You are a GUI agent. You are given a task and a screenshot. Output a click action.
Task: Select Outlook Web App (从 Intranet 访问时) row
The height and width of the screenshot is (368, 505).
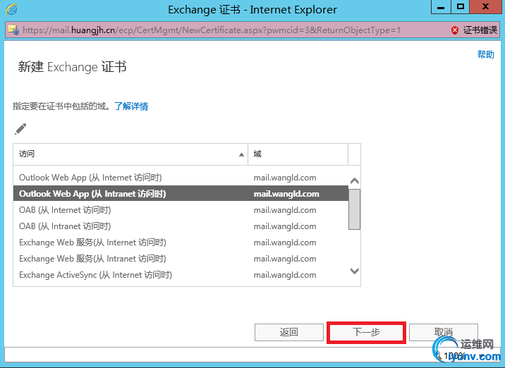point(181,193)
